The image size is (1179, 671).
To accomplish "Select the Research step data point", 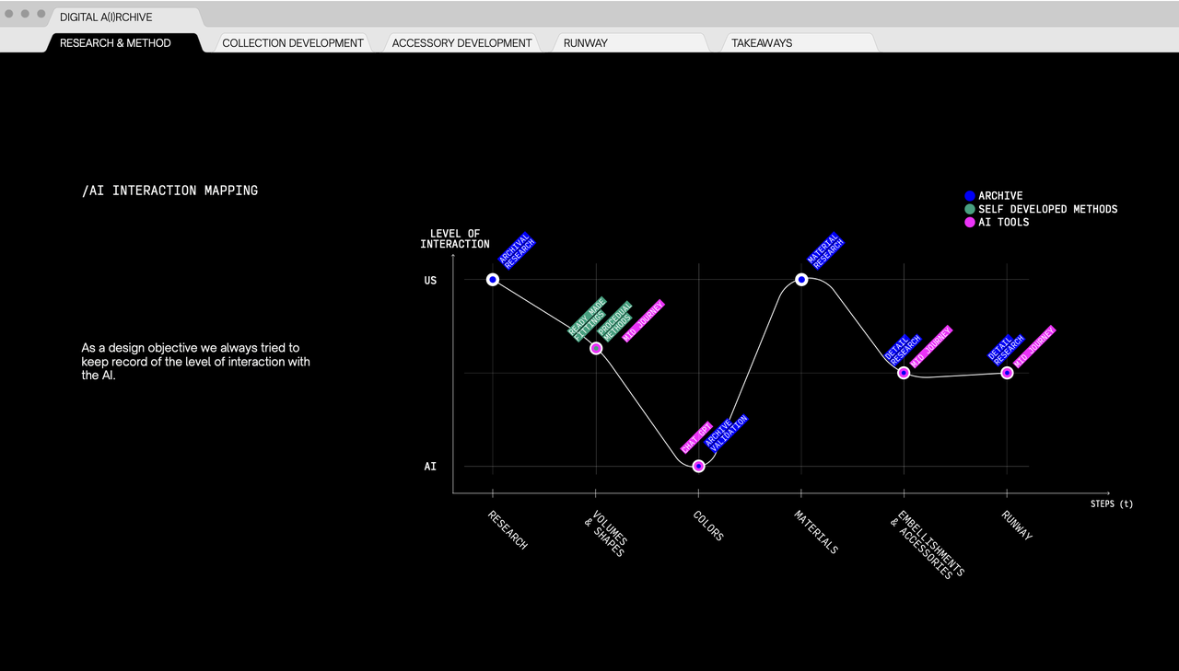I will click(493, 280).
